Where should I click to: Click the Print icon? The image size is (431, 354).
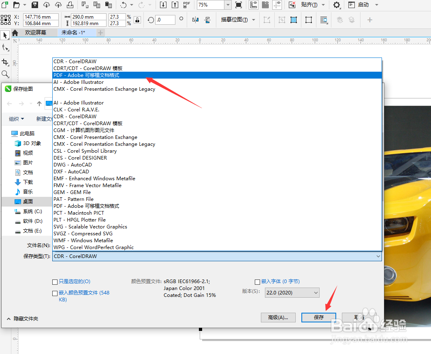click(x=70, y=5)
